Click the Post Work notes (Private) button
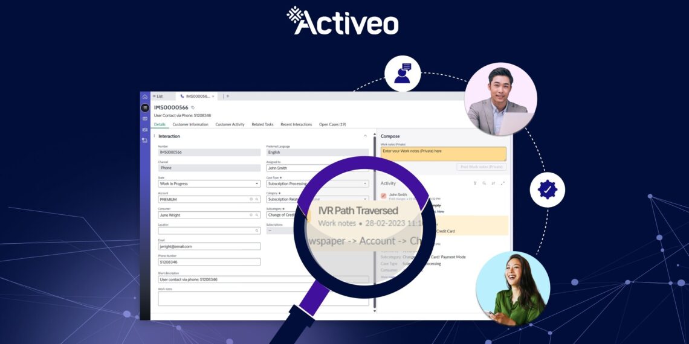Viewport: 689px width, 344px height. click(x=481, y=167)
